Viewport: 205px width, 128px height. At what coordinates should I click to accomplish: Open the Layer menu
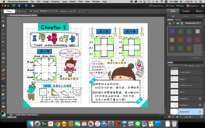(65, 2)
